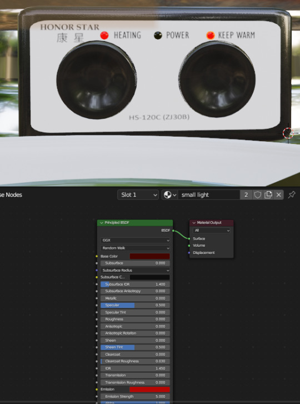
Task: Click the Subsurface IOR field
Action: tap(135, 285)
